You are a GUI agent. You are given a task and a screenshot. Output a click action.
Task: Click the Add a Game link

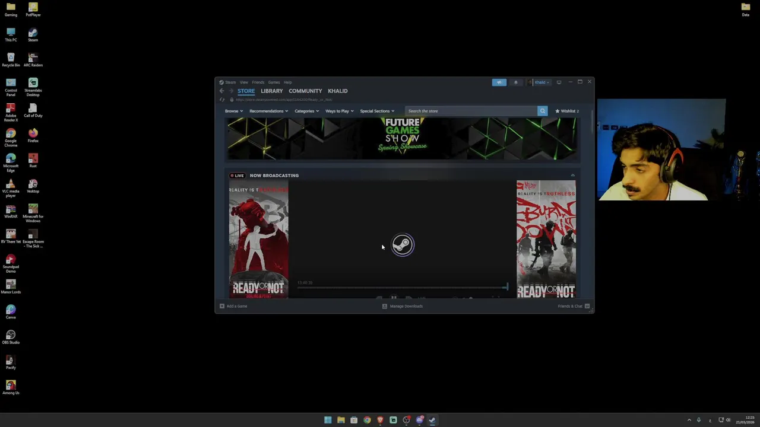click(x=237, y=306)
